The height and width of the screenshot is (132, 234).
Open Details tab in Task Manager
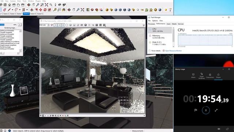pyautogui.click(x=174, y=24)
